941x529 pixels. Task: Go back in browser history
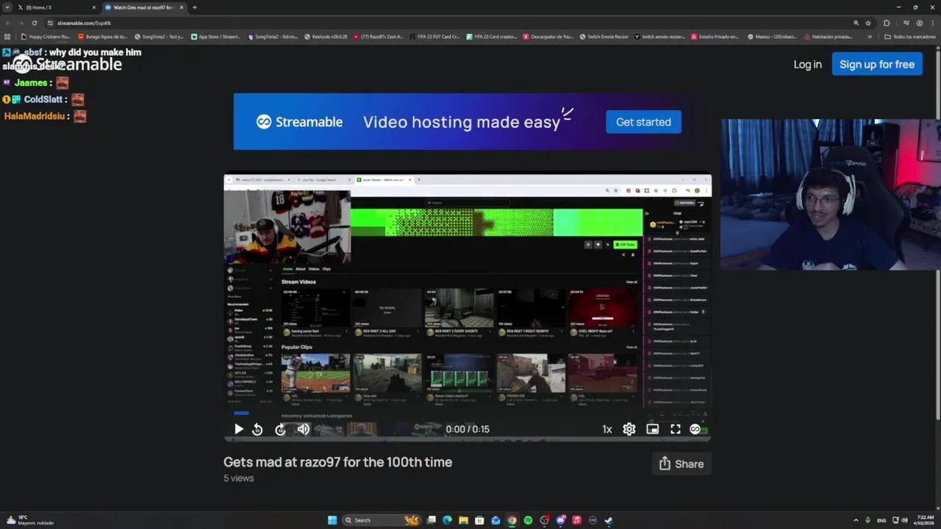(x=7, y=23)
